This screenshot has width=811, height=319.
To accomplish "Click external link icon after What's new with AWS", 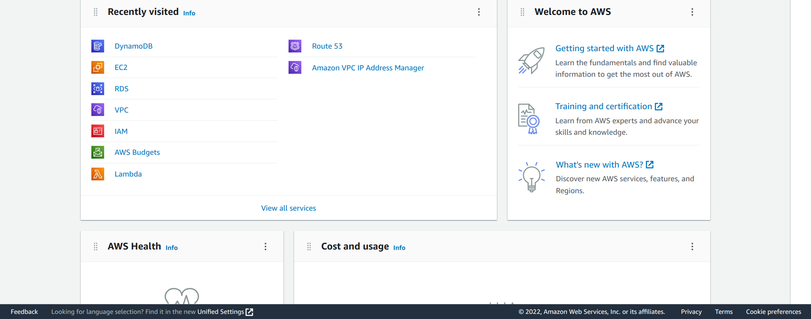I will pos(650,165).
